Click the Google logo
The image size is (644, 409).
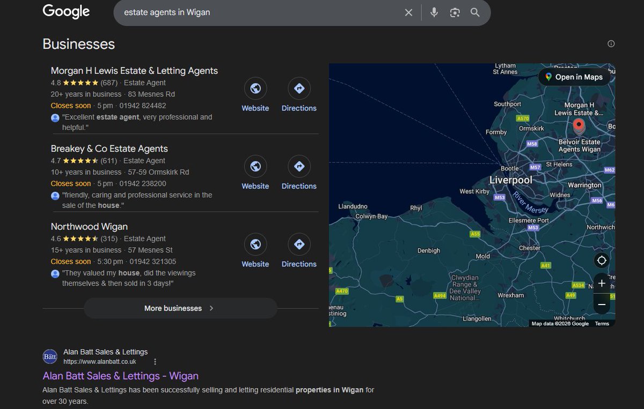(x=66, y=12)
